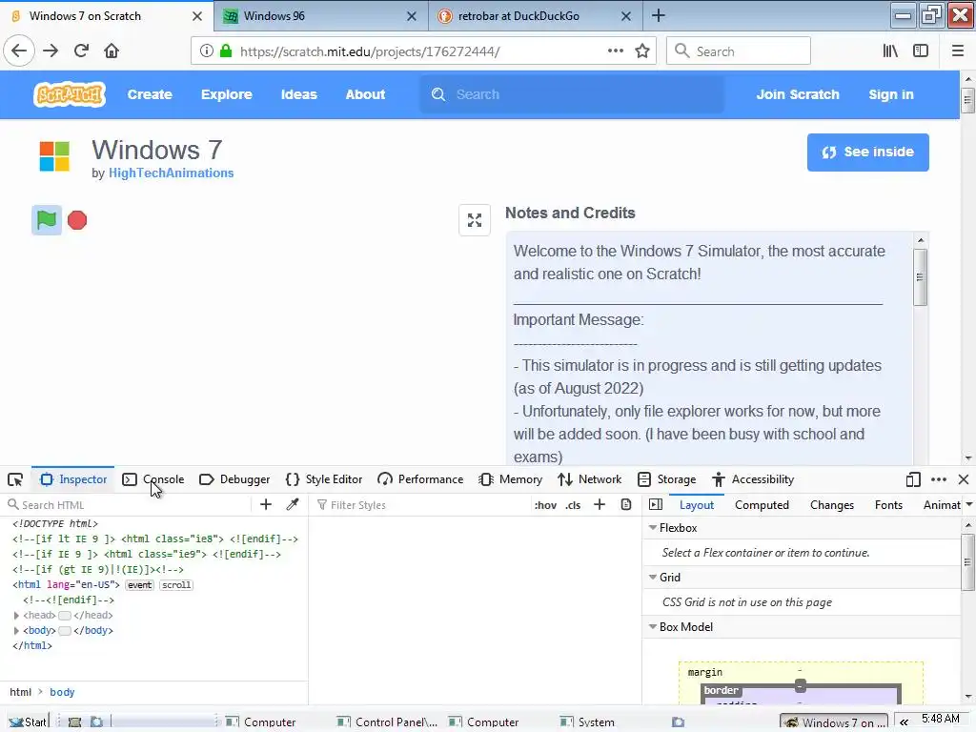Pick a color with the eyedropper

tap(292, 504)
